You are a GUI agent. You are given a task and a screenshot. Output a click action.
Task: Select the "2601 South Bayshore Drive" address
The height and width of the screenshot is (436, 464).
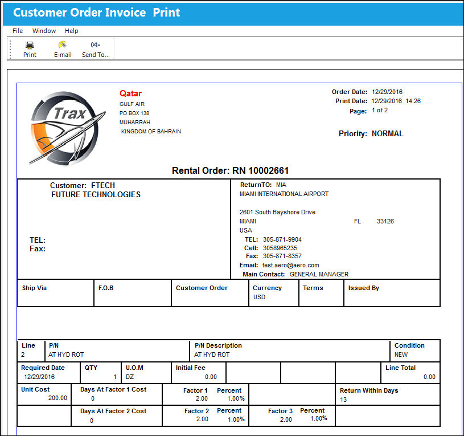[x=277, y=212]
